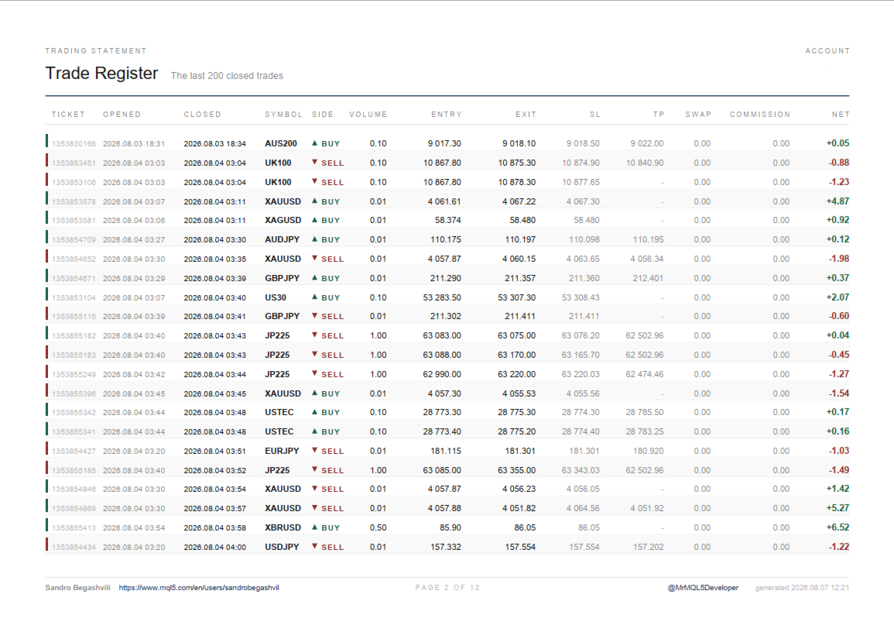Click the red down arrow in ticket 1353855116 row
The height and width of the screenshot is (632, 894).
click(314, 316)
